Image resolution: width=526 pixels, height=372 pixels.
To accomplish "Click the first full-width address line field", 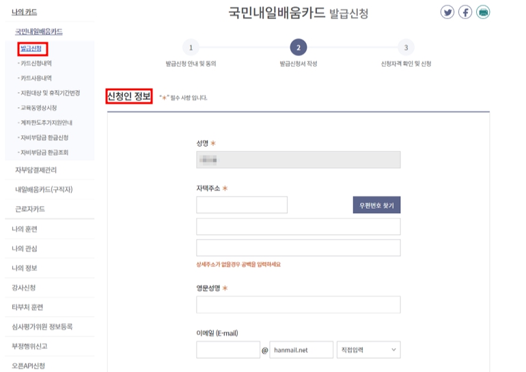I will [x=299, y=227].
